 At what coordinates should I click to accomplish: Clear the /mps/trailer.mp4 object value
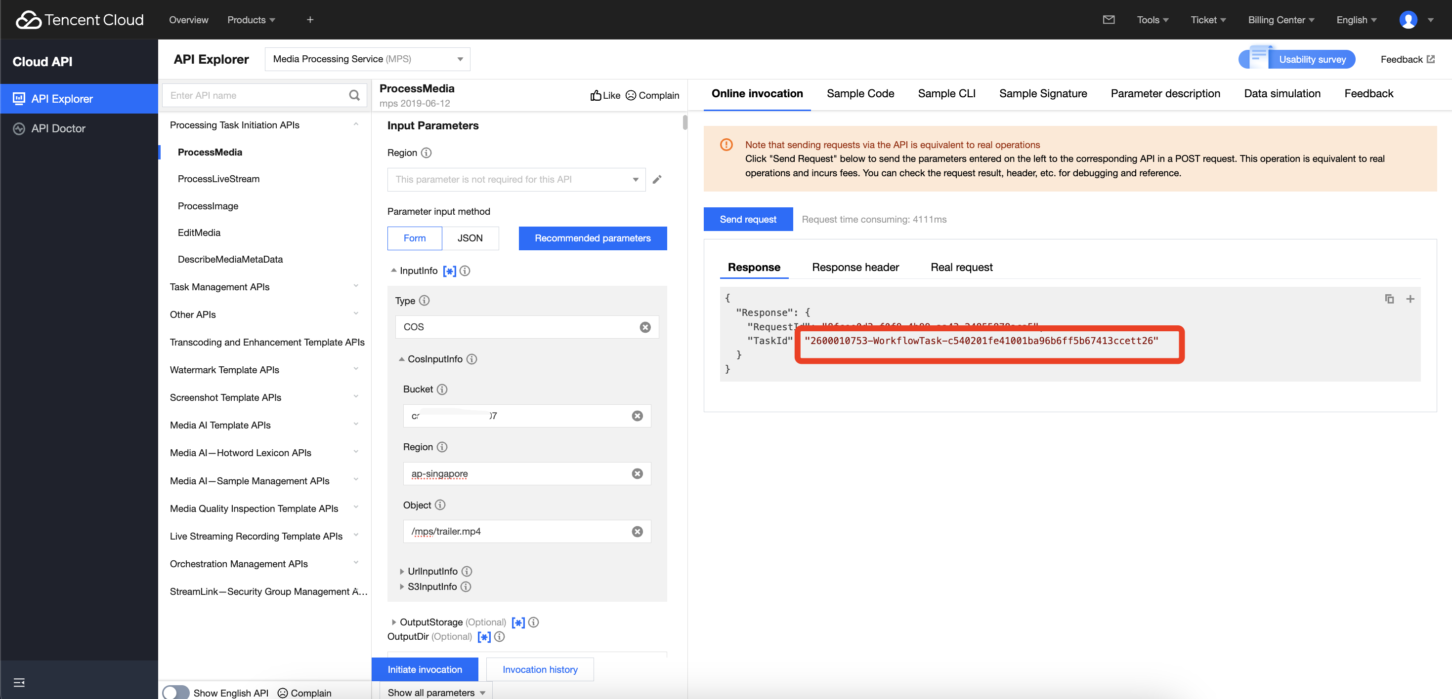tap(637, 531)
